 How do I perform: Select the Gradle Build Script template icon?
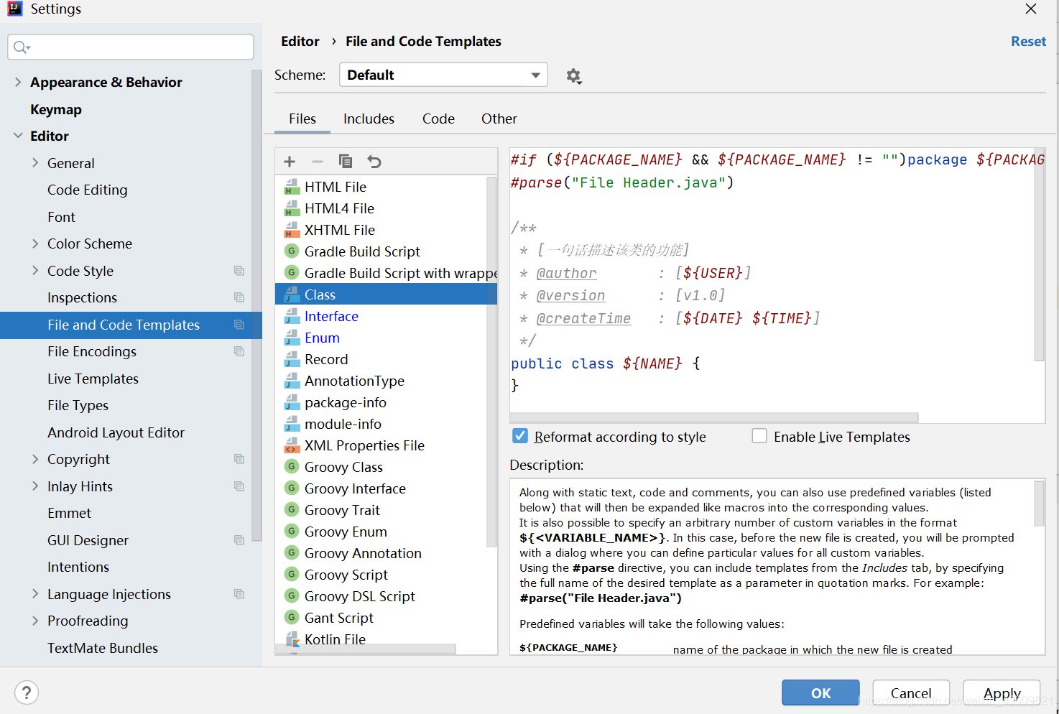point(292,251)
